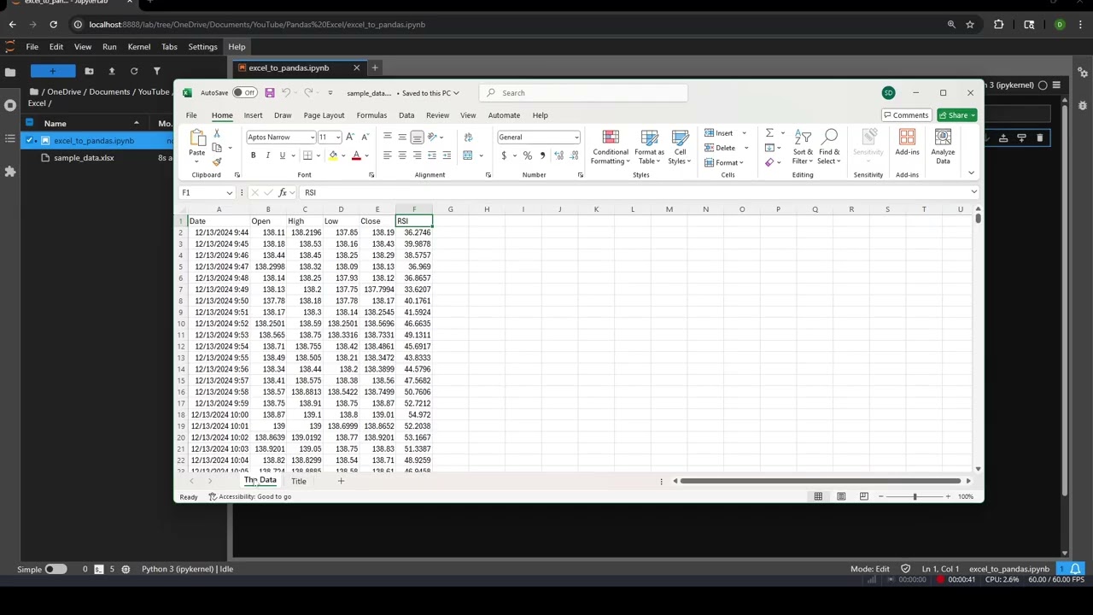Image resolution: width=1093 pixels, height=615 pixels.
Task: Toggle Middle Align for cell text
Action: coord(402,137)
